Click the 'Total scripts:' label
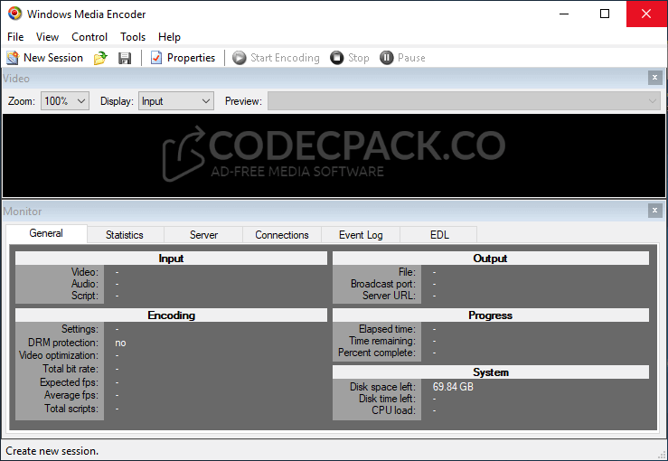668x461 pixels. tap(71, 409)
